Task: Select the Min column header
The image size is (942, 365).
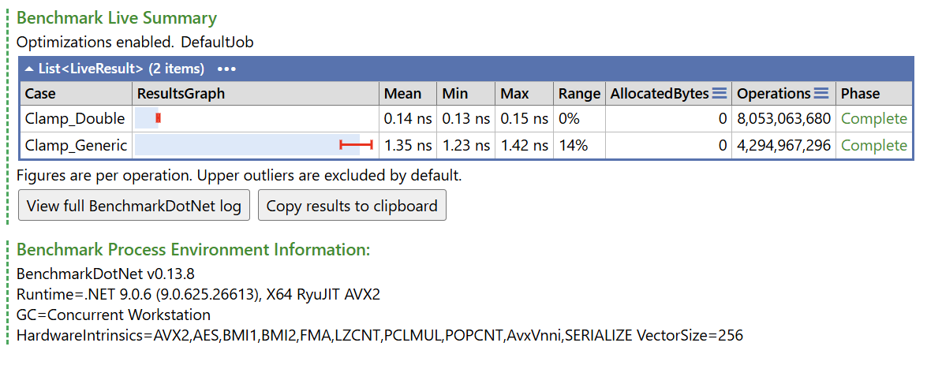Action: [454, 94]
